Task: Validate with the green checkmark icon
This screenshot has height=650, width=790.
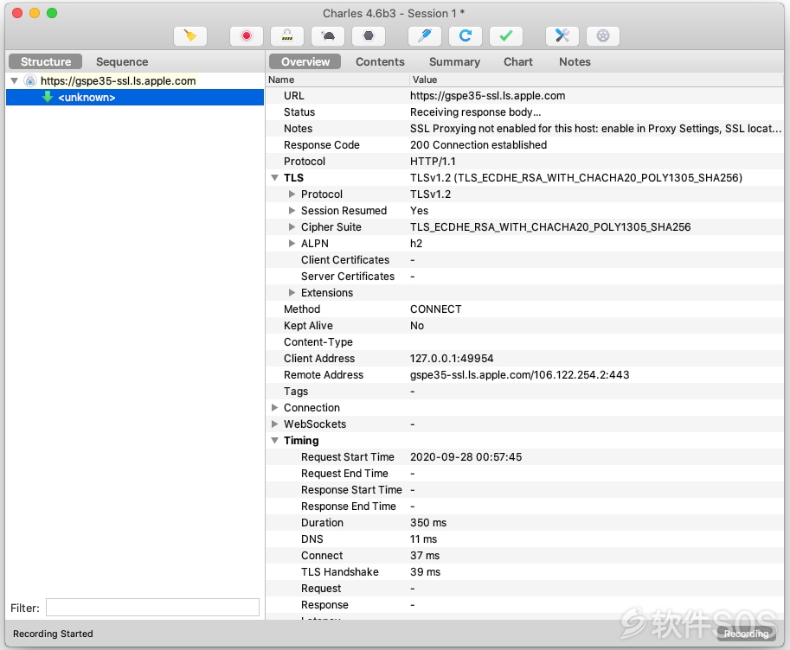Action: click(x=506, y=35)
